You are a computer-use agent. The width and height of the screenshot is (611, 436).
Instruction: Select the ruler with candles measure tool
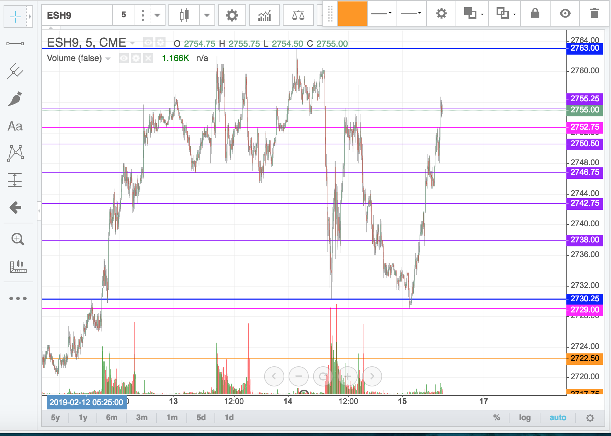pos(18,266)
